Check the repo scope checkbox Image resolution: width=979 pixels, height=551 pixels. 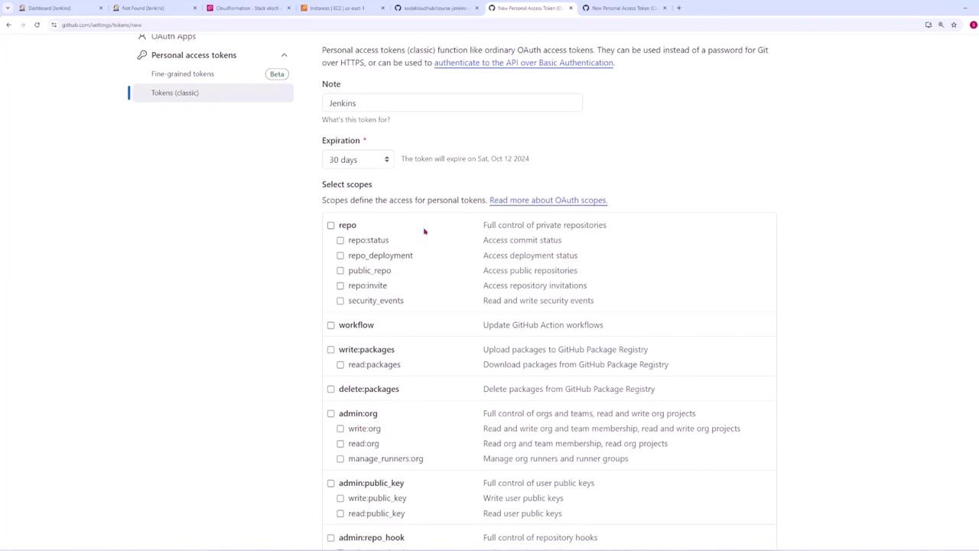click(331, 225)
